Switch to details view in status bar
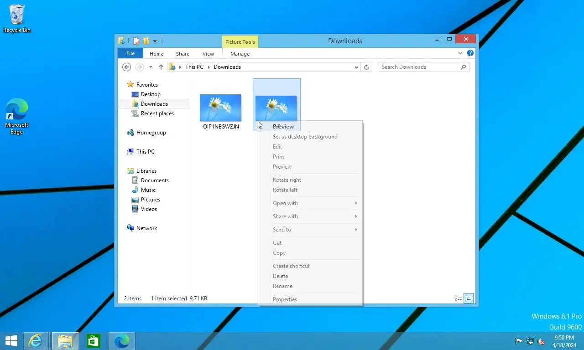 click(x=459, y=299)
